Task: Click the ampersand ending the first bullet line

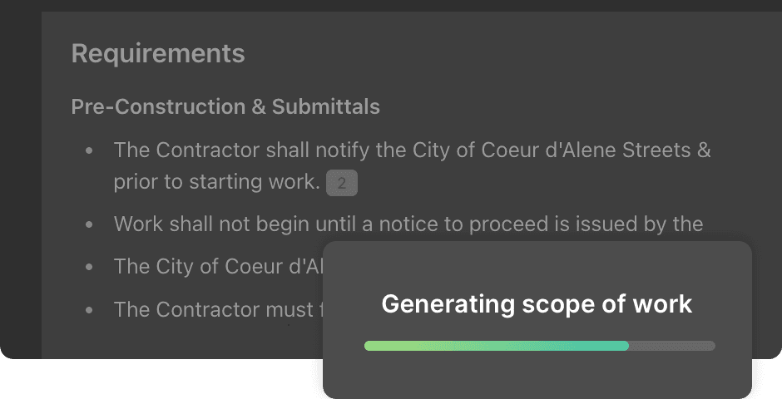Action: 704,151
